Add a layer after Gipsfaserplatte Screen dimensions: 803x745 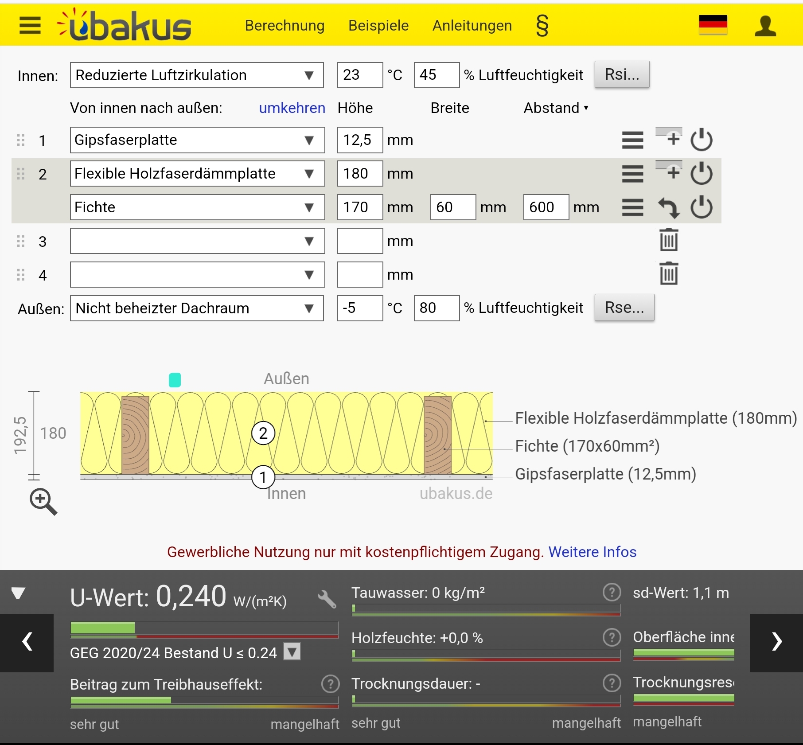pos(669,138)
